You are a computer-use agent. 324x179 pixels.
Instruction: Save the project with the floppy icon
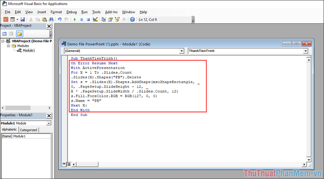(23, 19)
